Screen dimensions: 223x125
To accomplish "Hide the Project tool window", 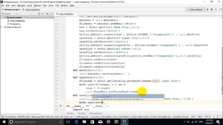I will click(x=52, y=14).
